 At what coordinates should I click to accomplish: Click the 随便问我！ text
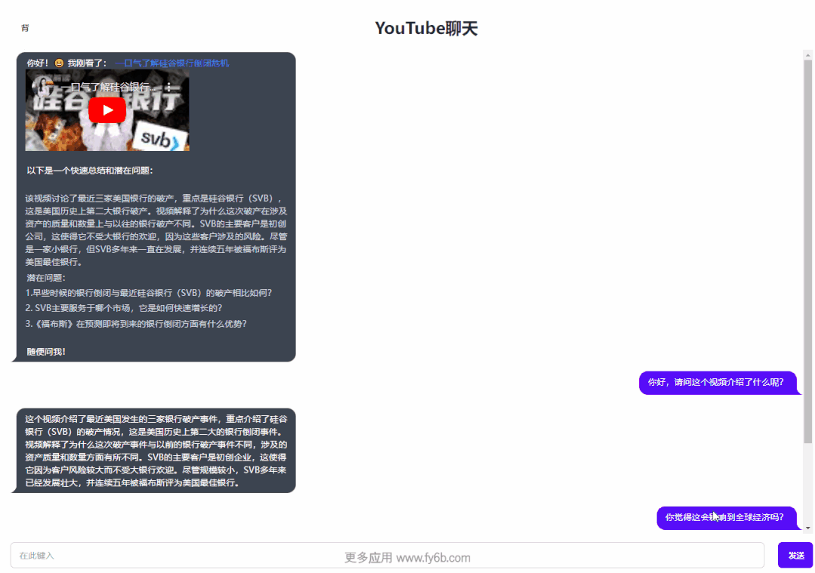pos(46,352)
